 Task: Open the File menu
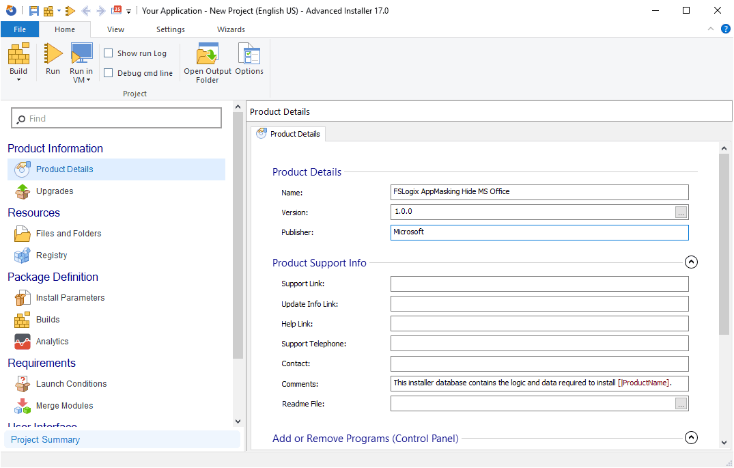click(x=20, y=29)
